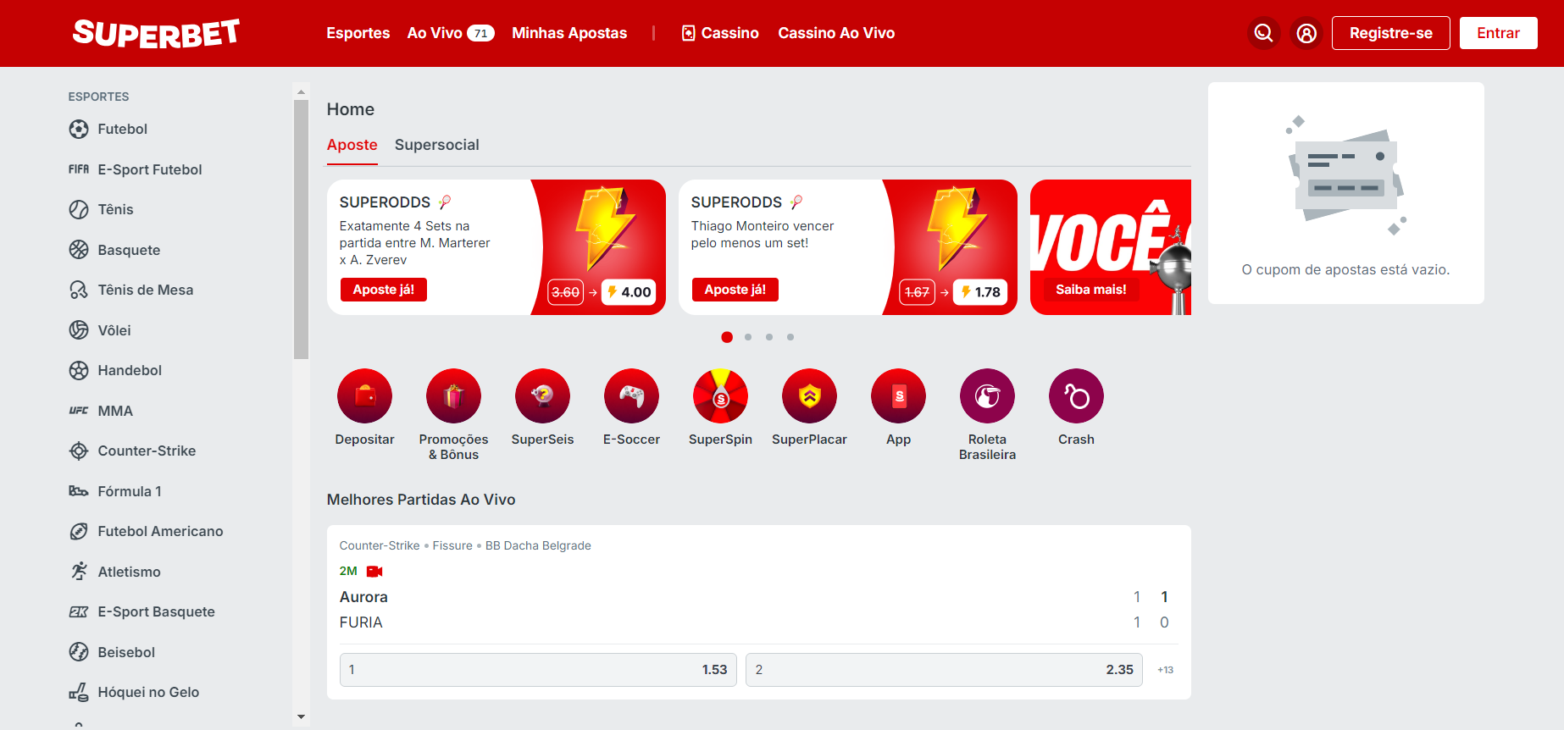Viewport: 1564px width, 730px height.
Task: Select the UFC MMA icon
Action: (x=79, y=411)
